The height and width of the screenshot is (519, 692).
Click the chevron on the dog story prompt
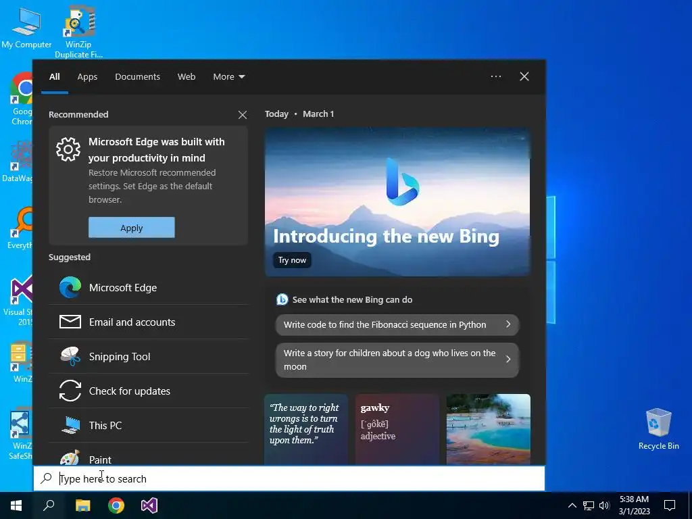(x=508, y=360)
